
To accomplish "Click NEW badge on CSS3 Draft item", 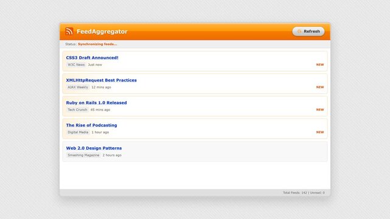I will tap(320, 64).
